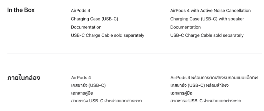Image resolution: width=264 pixels, height=111 pixels.
Task: Click Thai "เคสชาร์จ (USB-C)" without พร้อมลำโพง
Action: pyautogui.click(x=88, y=85)
